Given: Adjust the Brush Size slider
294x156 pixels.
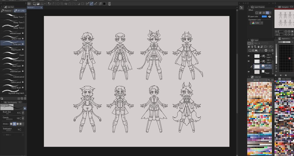Looking at the screenshot, I should [9, 114].
